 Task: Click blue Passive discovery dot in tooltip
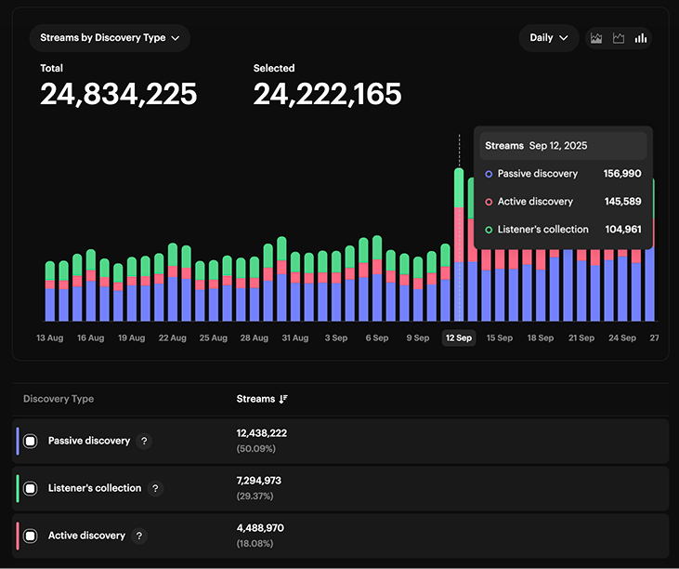tap(489, 174)
